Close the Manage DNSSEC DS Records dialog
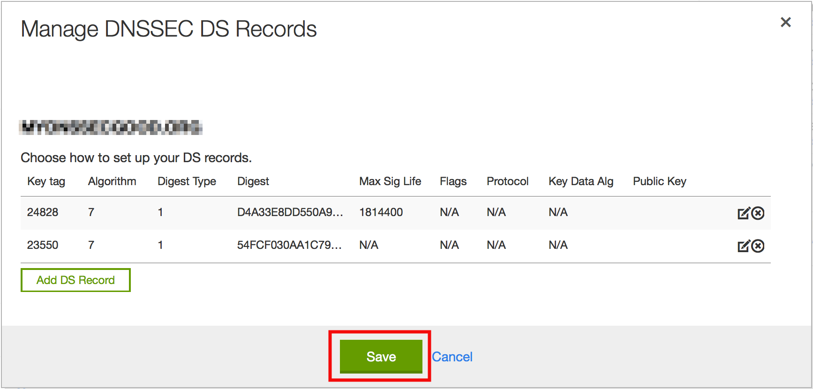This screenshot has height=389, width=813. click(x=785, y=22)
